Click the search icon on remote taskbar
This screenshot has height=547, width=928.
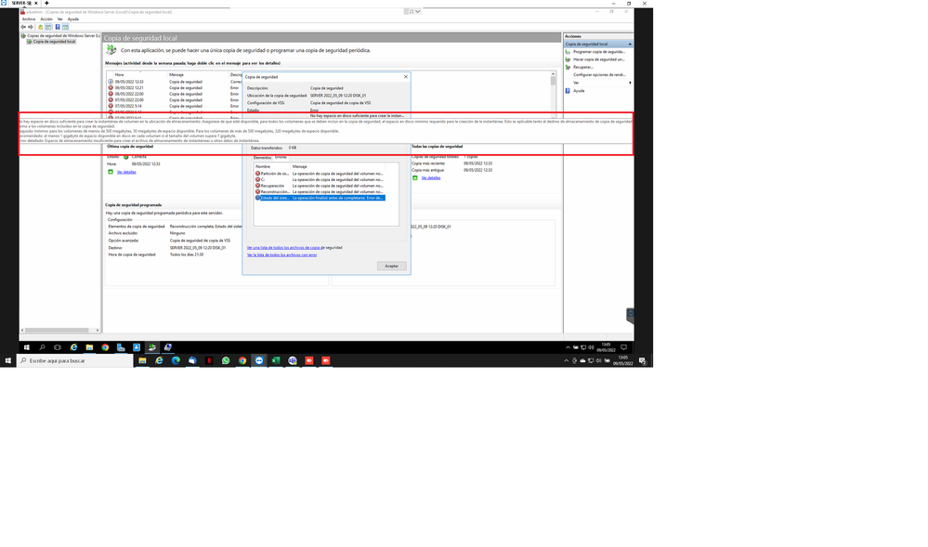[42, 347]
